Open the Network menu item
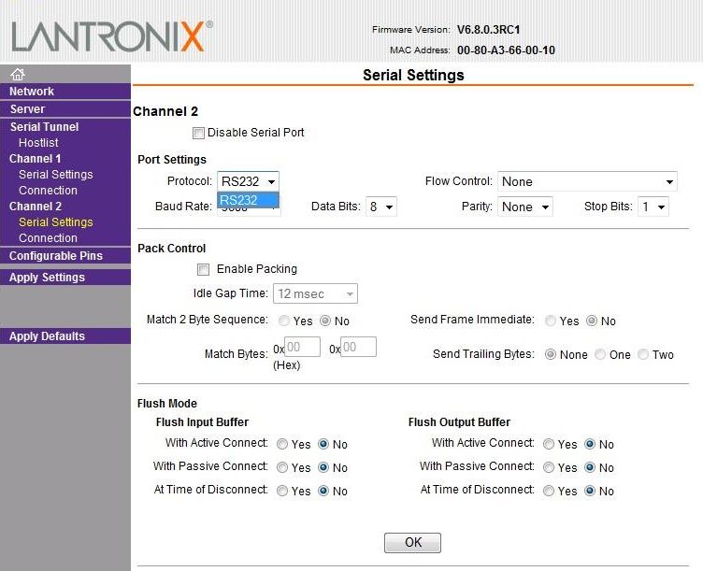The height and width of the screenshot is (571, 703). (x=32, y=92)
